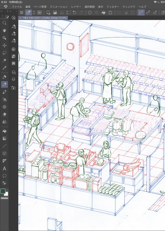
Task: Select the Fill bucket tool in tool palette
Action: click(x=4, y=131)
